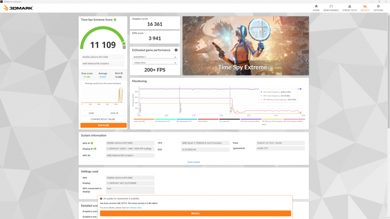Click Compare Result Online
Viewport: 390px width, 219px height.
click(x=103, y=119)
